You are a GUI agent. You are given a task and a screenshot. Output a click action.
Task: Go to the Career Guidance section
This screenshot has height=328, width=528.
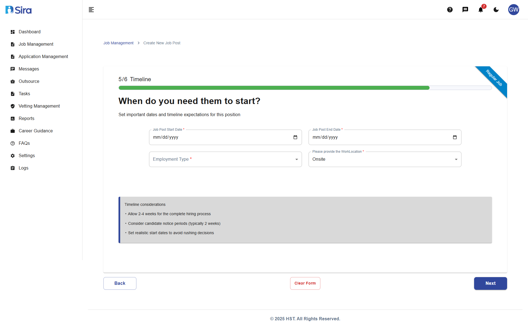35,131
